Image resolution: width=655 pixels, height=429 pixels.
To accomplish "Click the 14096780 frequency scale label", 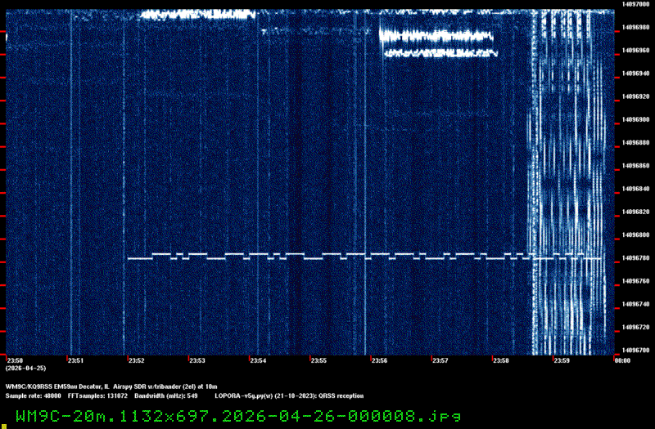I will click(x=635, y=258).
